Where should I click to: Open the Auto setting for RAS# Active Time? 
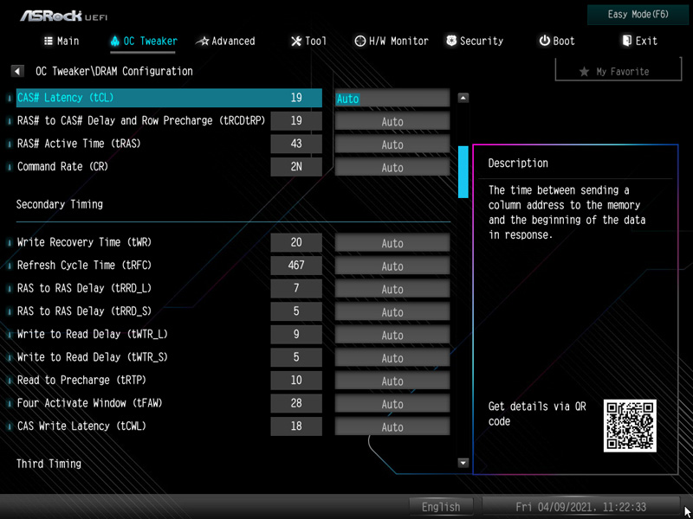pos(392,144)
